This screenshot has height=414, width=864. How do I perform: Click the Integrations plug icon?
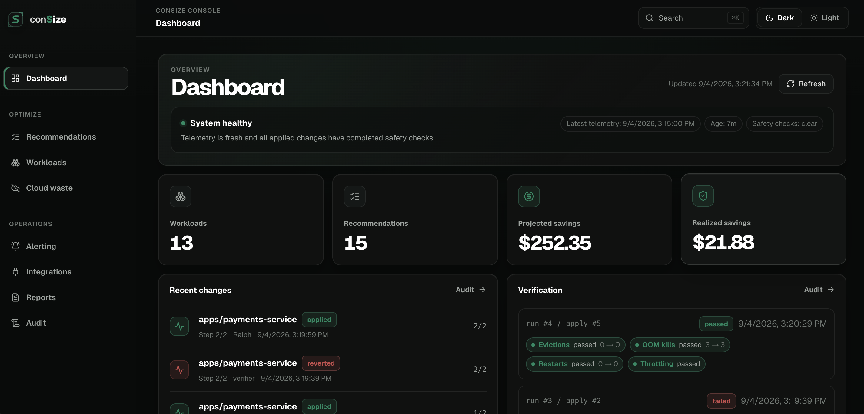15,272
